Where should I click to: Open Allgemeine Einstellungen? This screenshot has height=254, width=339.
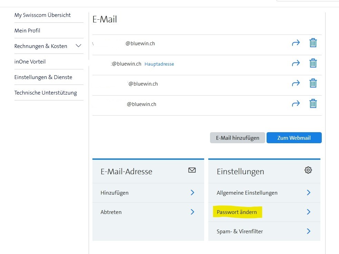247,193
